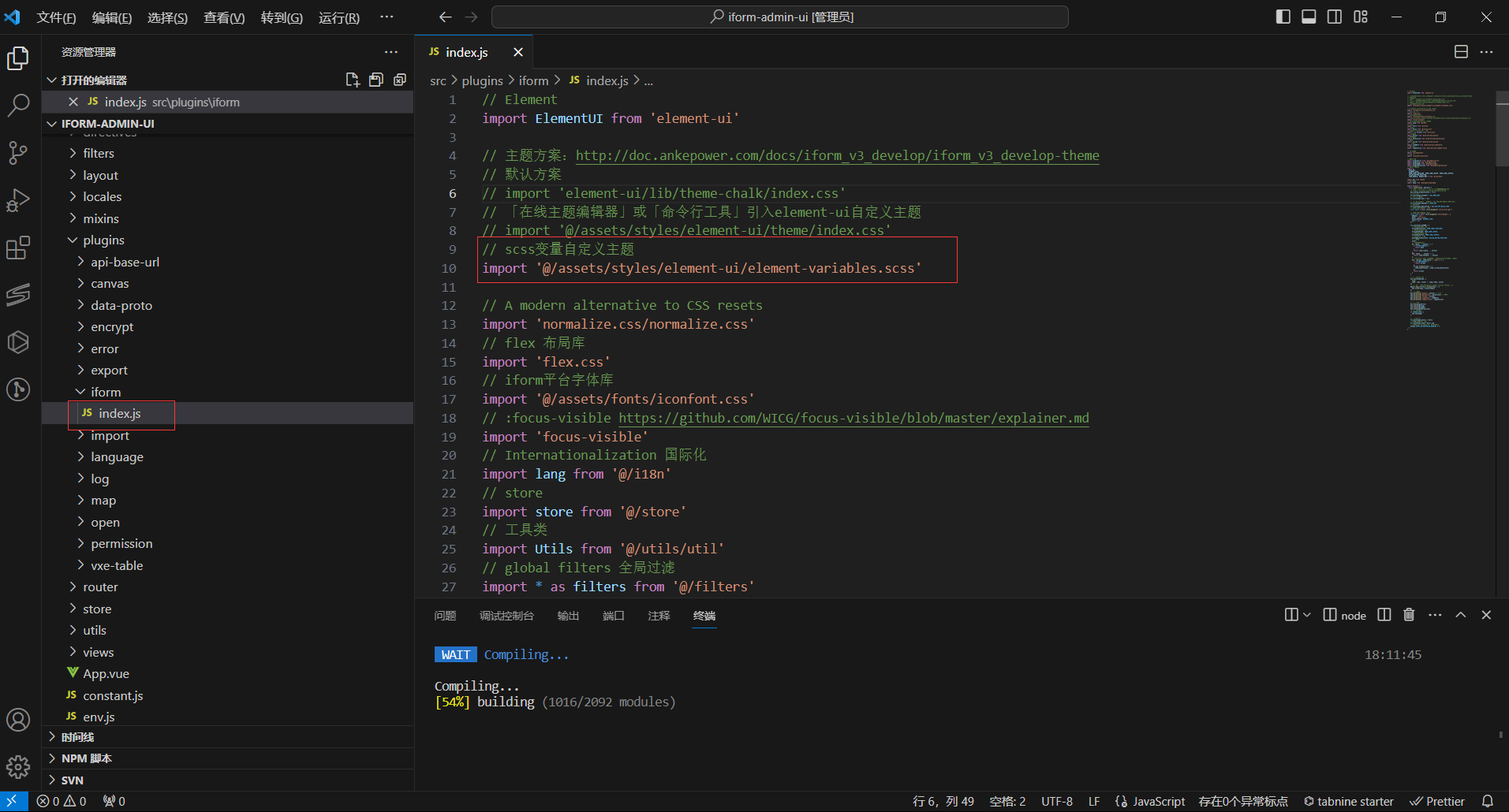Open the ankepower theme doc link

(837, 156)
